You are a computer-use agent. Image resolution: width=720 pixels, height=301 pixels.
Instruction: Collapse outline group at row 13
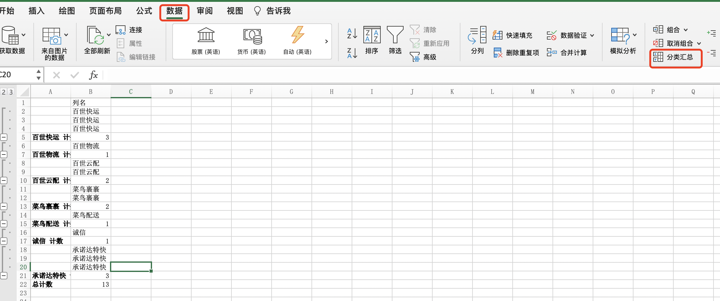click(x=4, y=206)
